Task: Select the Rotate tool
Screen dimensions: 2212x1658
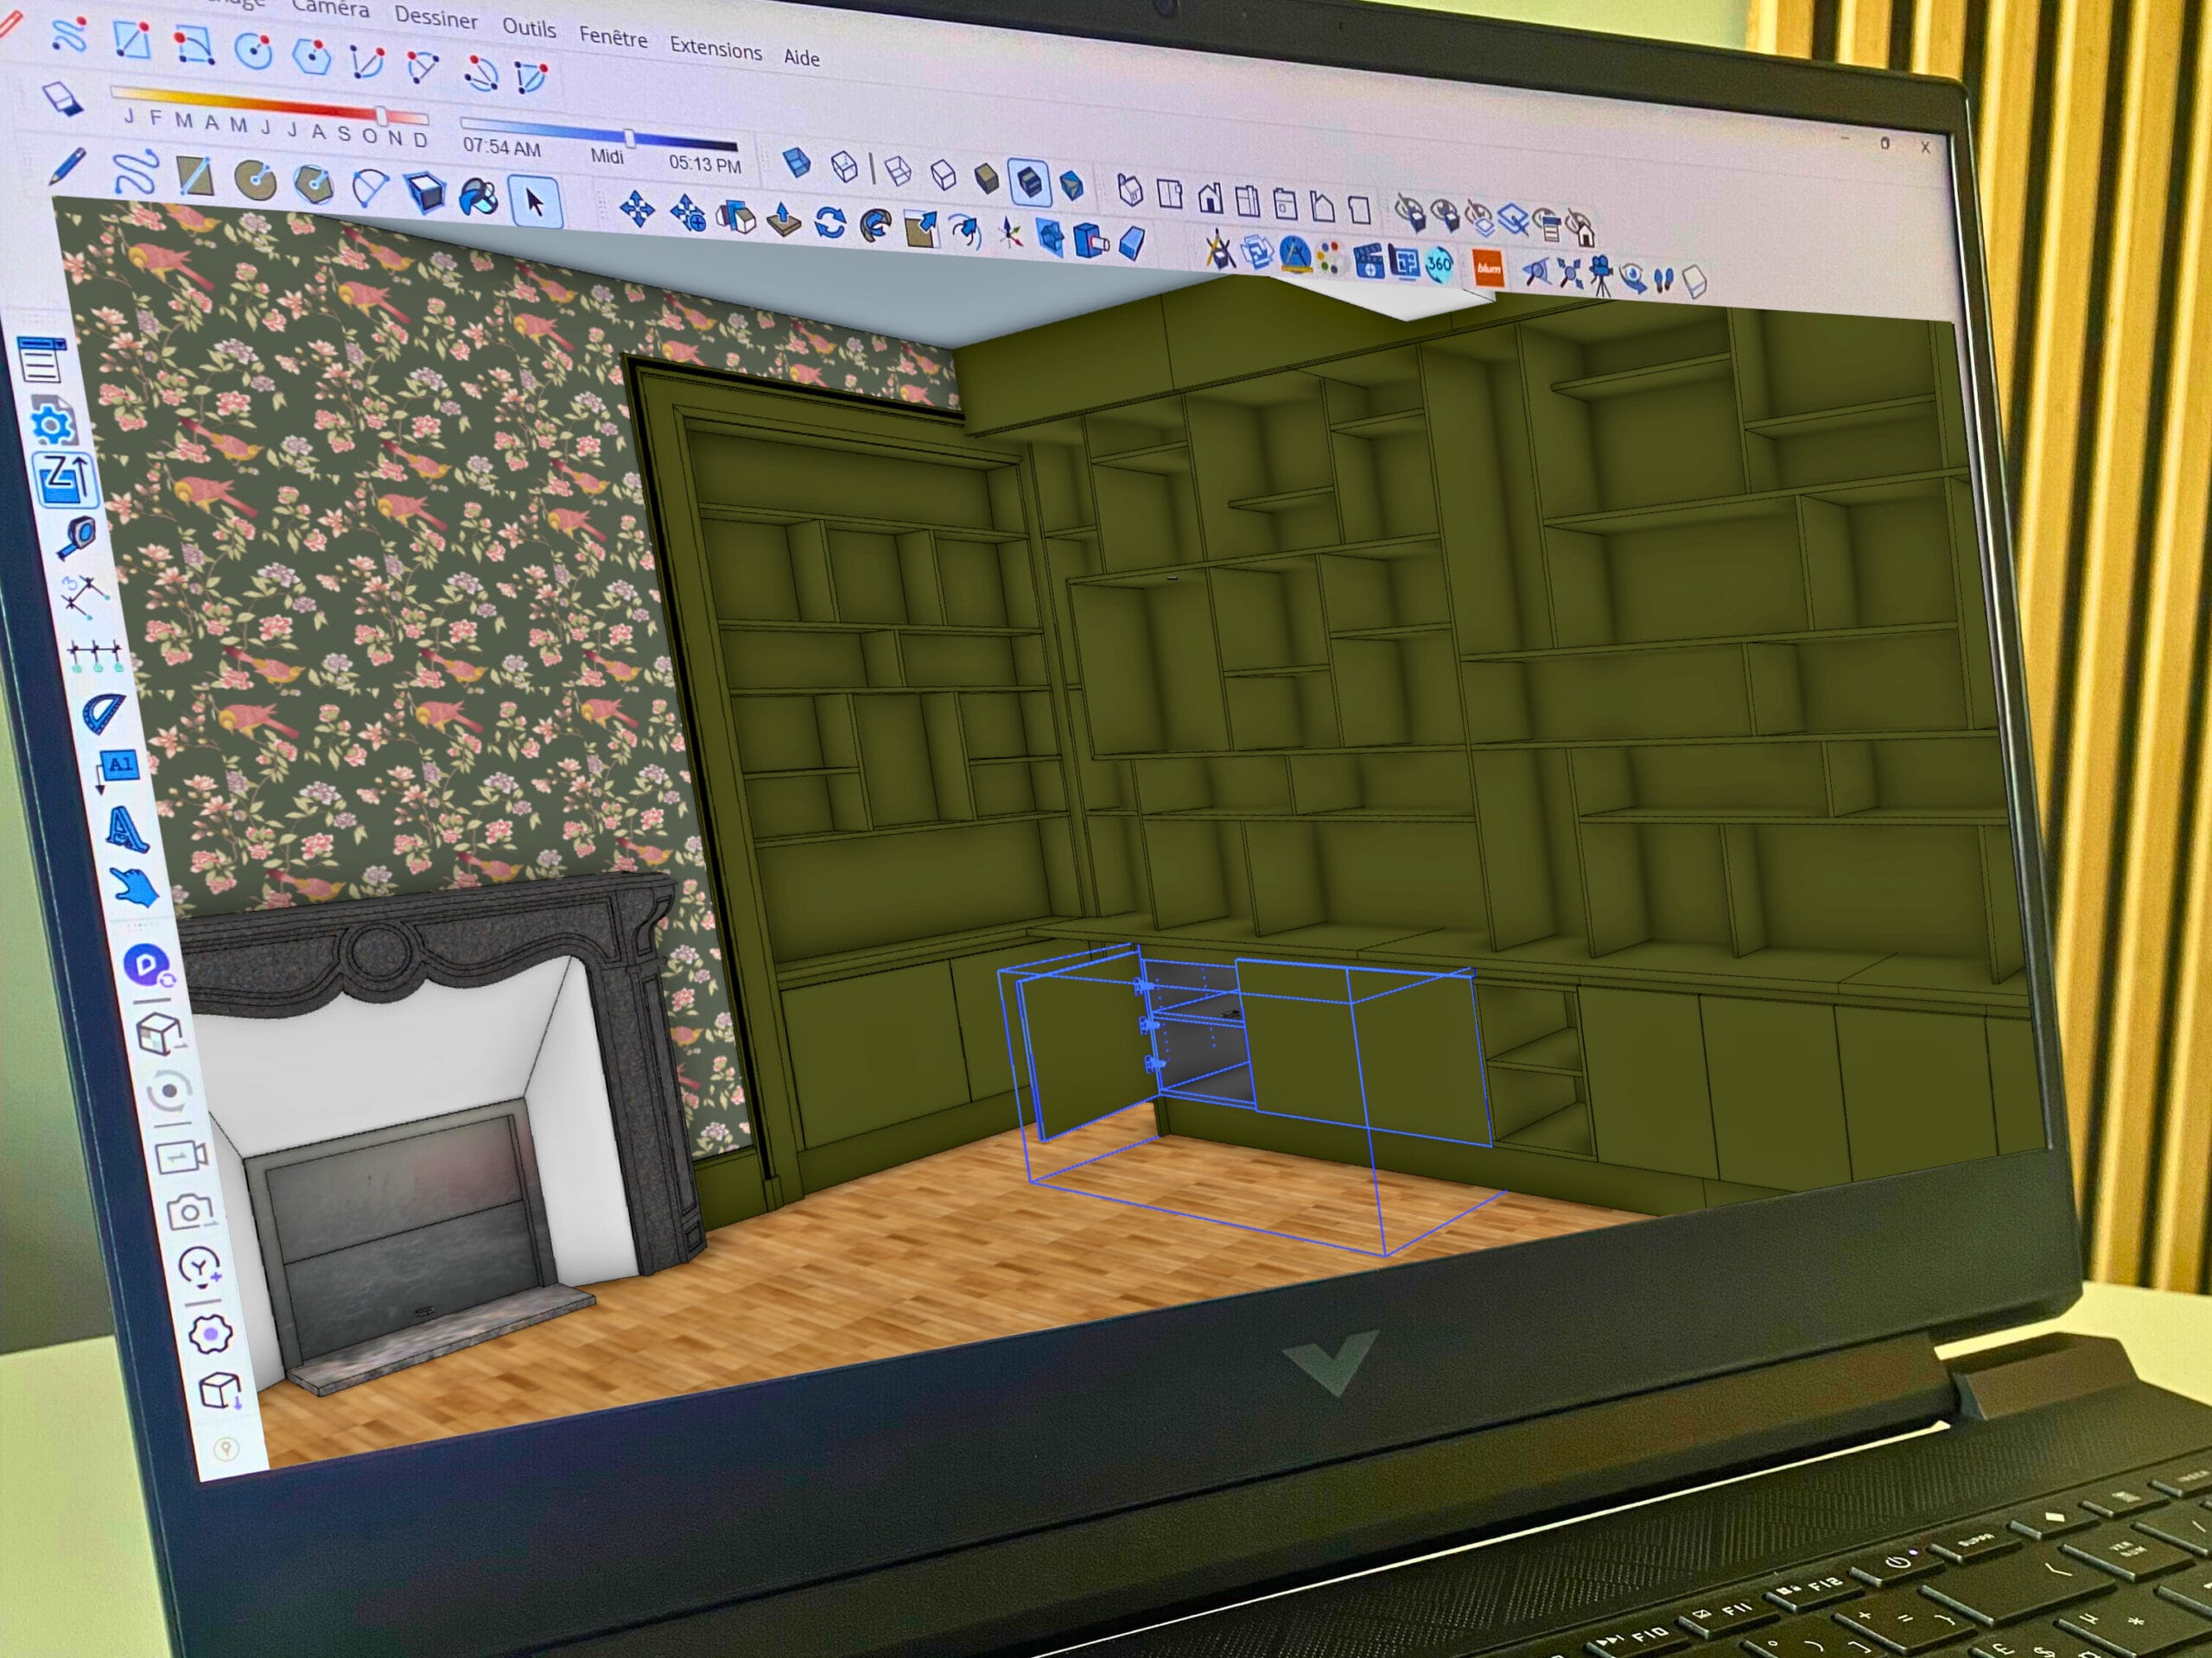Action: pos(830,223)
